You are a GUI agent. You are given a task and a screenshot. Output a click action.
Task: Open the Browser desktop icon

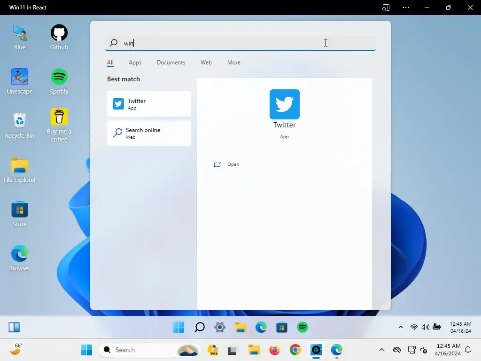click(20, 258)
